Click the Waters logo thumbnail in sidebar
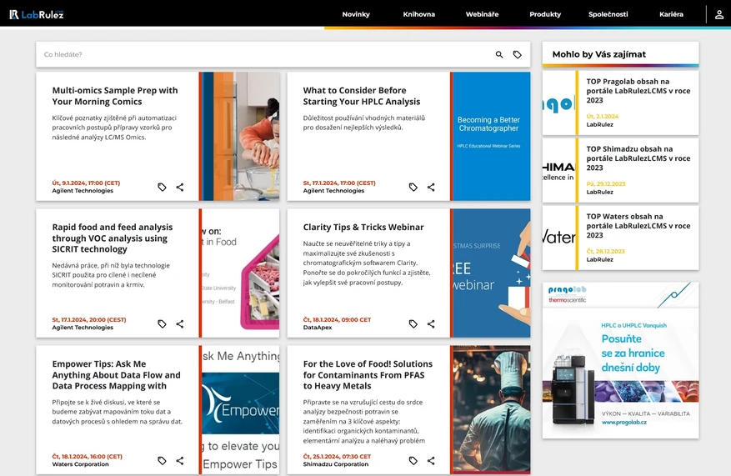731x476 pixels. [558, 238]
